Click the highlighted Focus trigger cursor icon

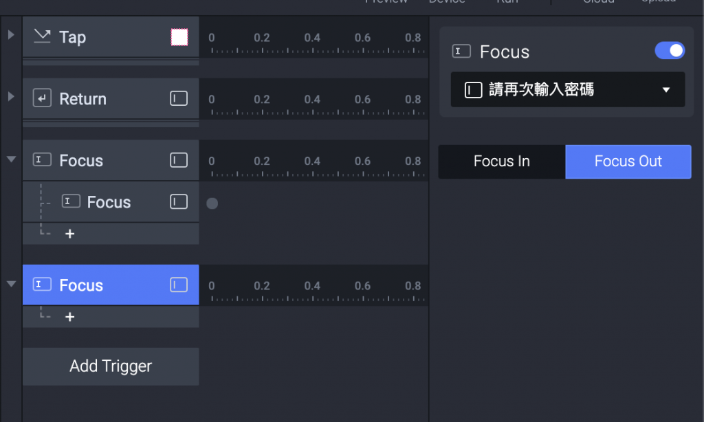[x=42, y=285]
